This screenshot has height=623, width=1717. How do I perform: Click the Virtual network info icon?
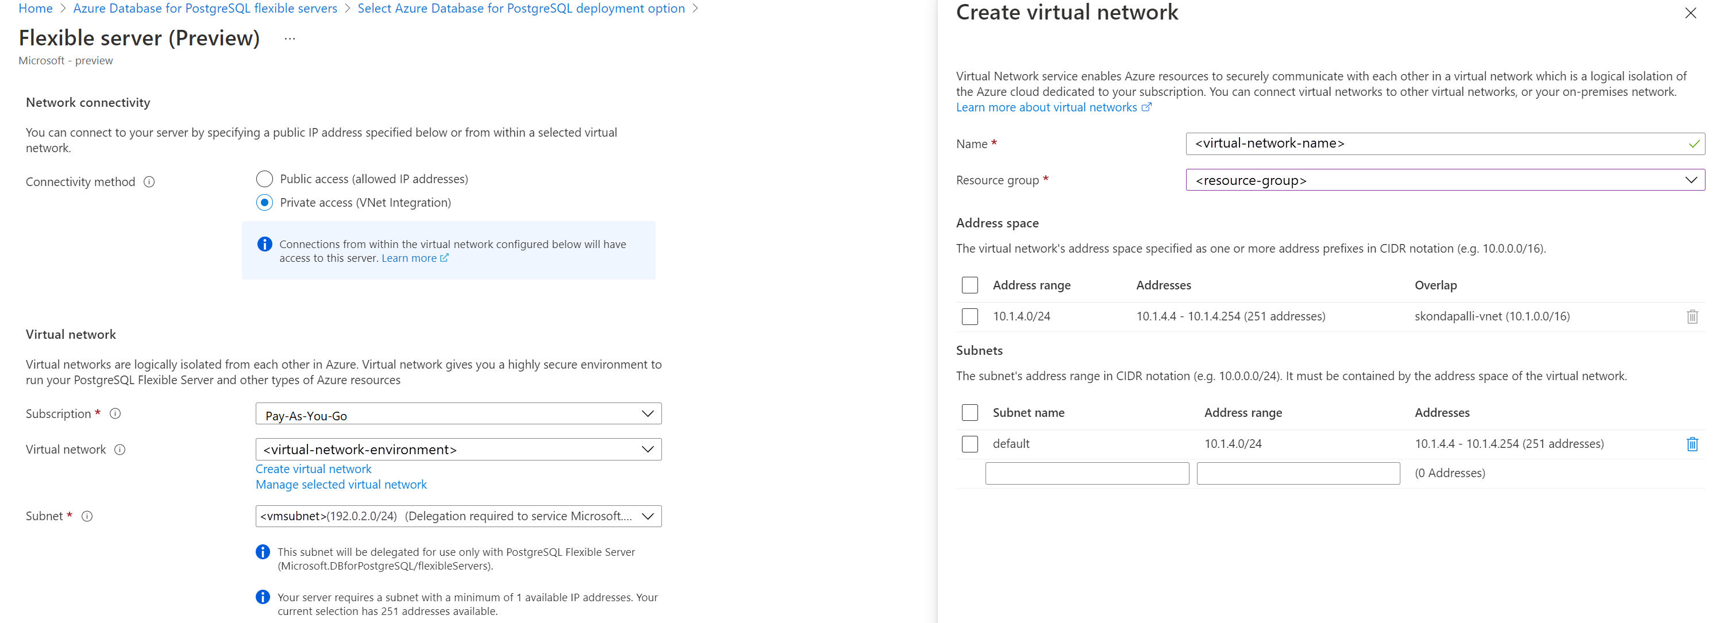[x=120, y=450]
